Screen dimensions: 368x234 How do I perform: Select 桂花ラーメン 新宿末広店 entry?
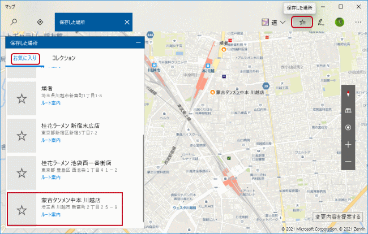70,126
